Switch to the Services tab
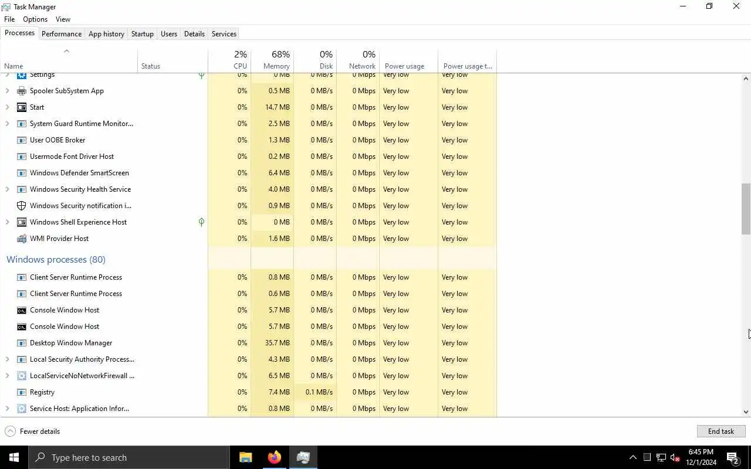Viewport: 751px width, 469px height. click(224, 34)
